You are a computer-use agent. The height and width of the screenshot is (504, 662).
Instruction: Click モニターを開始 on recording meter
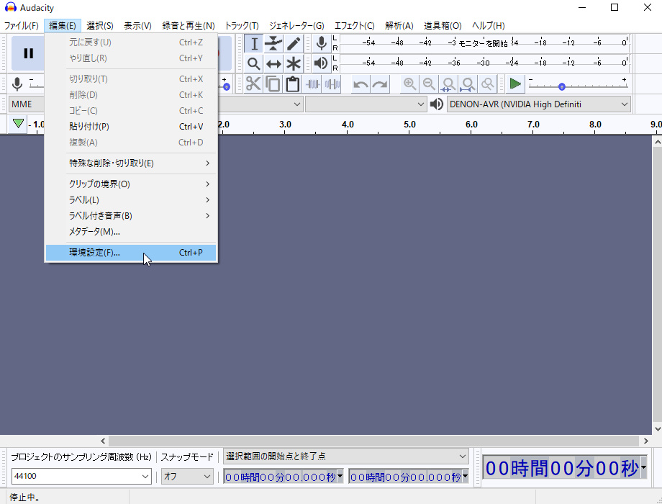point(483,43)
